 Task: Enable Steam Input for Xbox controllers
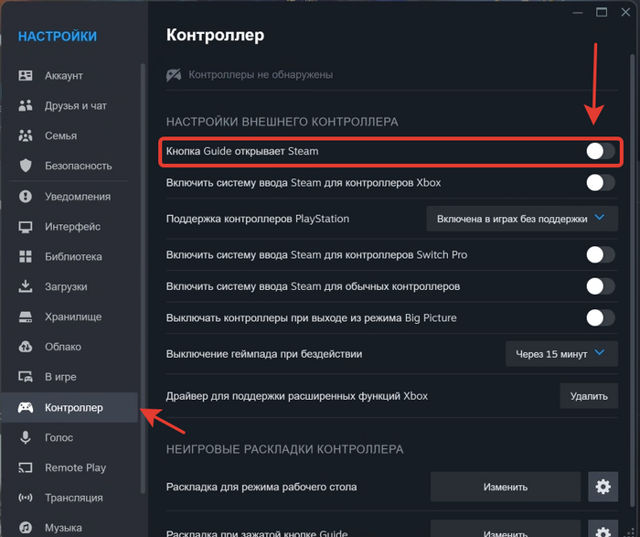(601, 182)
